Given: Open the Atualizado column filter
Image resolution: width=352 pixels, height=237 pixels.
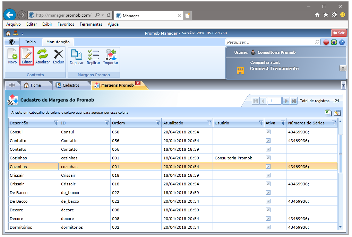Looking at the screenshot, I should pyautogui.click(x=209, y=123).
